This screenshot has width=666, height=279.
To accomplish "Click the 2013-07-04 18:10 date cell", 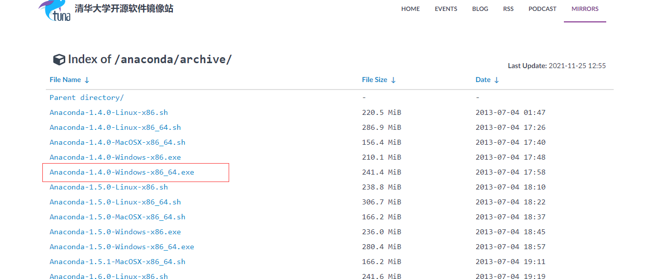I will coord(511,187).
